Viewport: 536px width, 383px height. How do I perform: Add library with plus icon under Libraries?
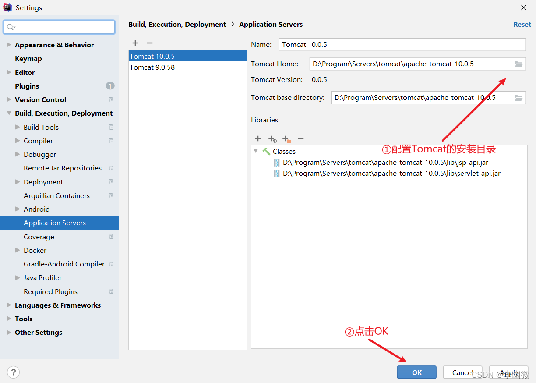(258, 138)
